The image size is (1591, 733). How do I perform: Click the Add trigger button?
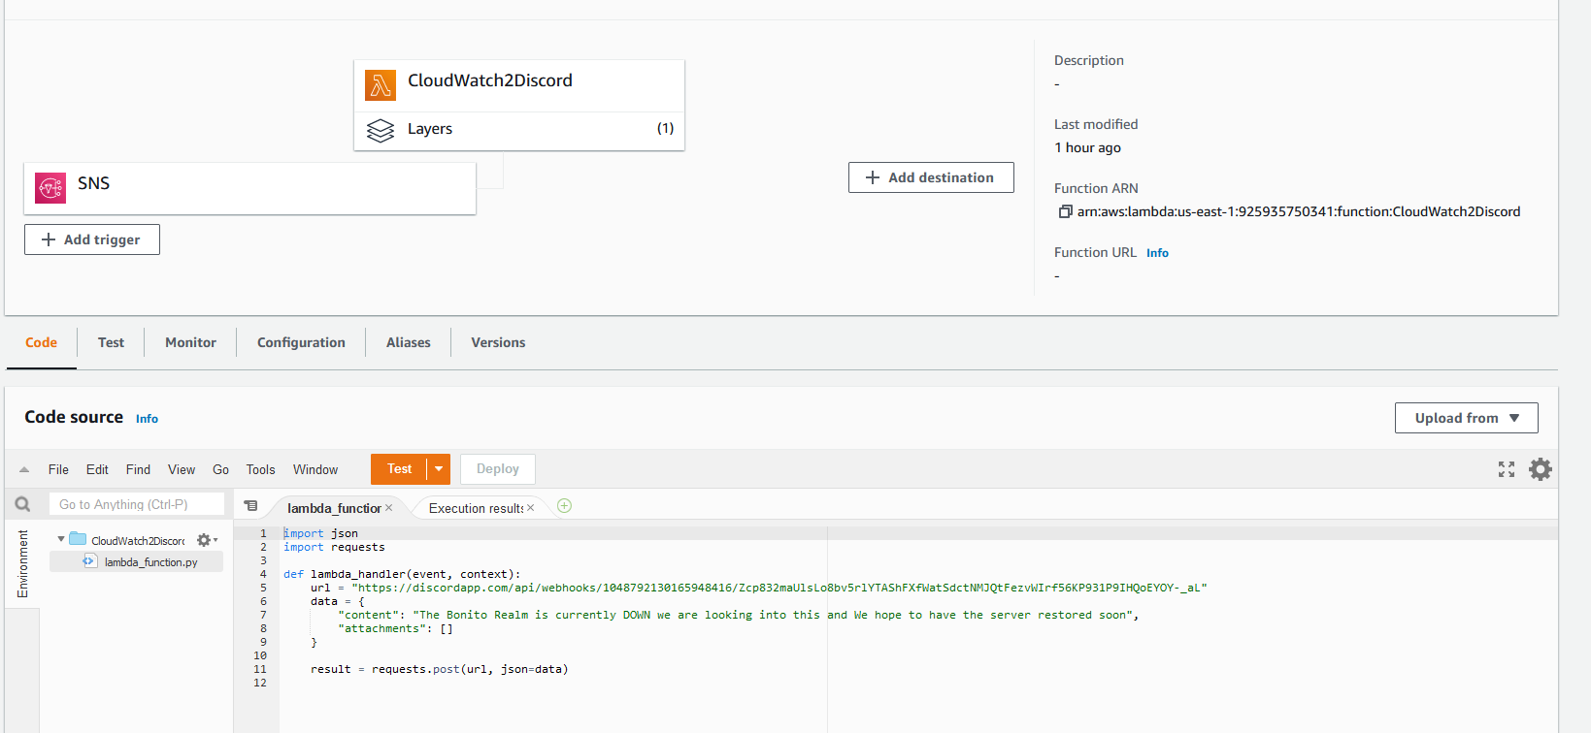click(x=92, y=239)
